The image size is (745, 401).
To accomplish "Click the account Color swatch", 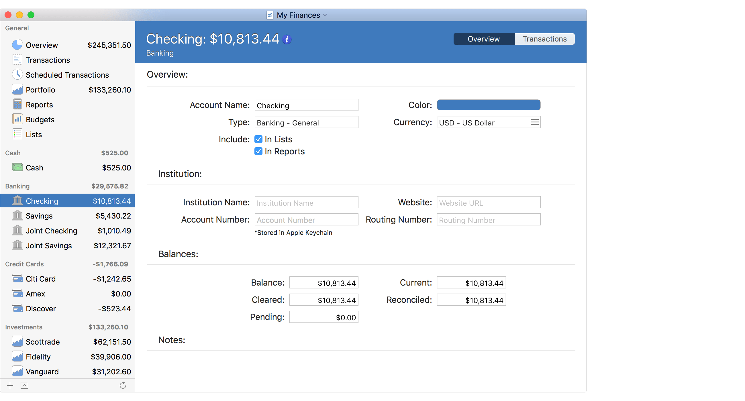I will [488, 105].
